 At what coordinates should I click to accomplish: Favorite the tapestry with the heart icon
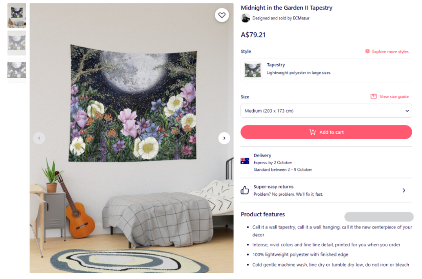222,15
